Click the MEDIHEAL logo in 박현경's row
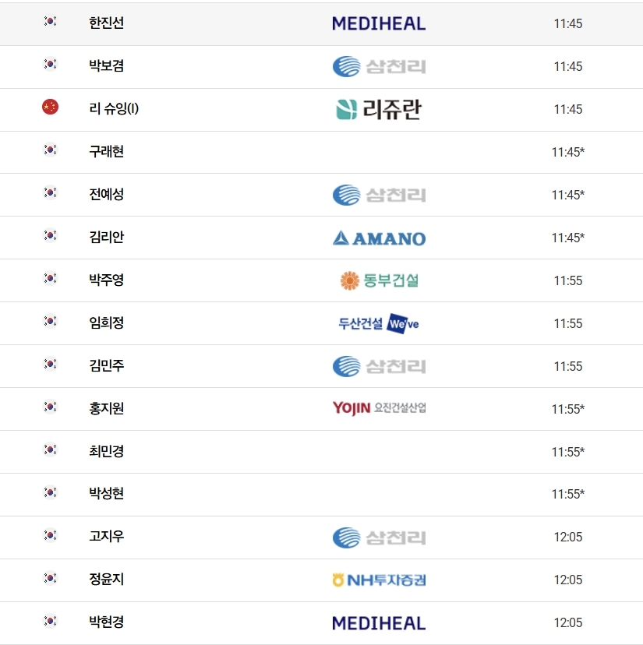 pos(379,622)
